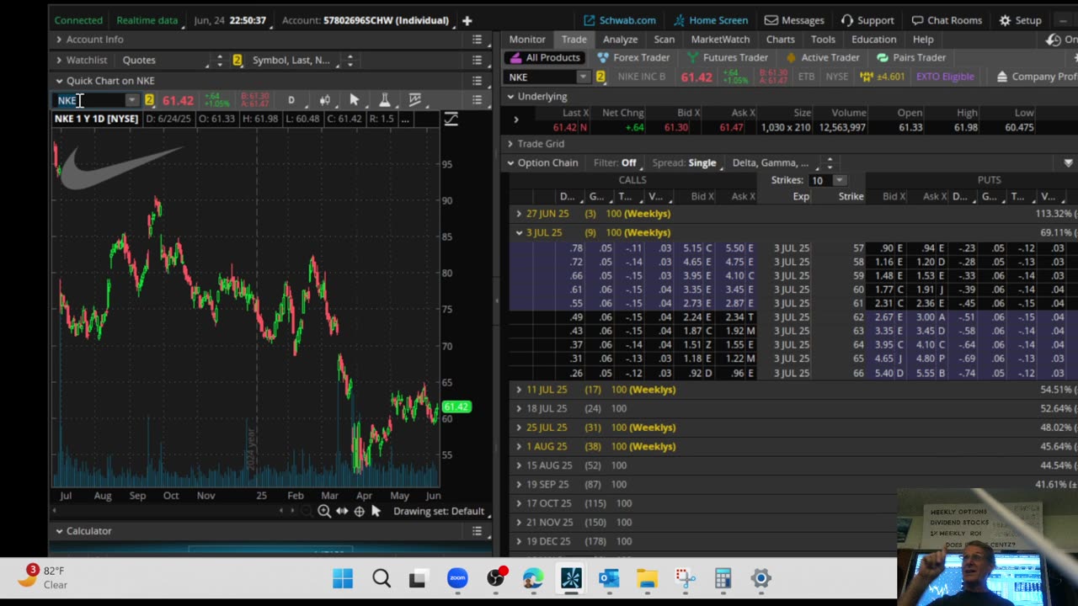Click the zoom-in magnifier below the chart
This screenshot has width=1078, height=606.
pyautogui.click(x=324, y=511)
